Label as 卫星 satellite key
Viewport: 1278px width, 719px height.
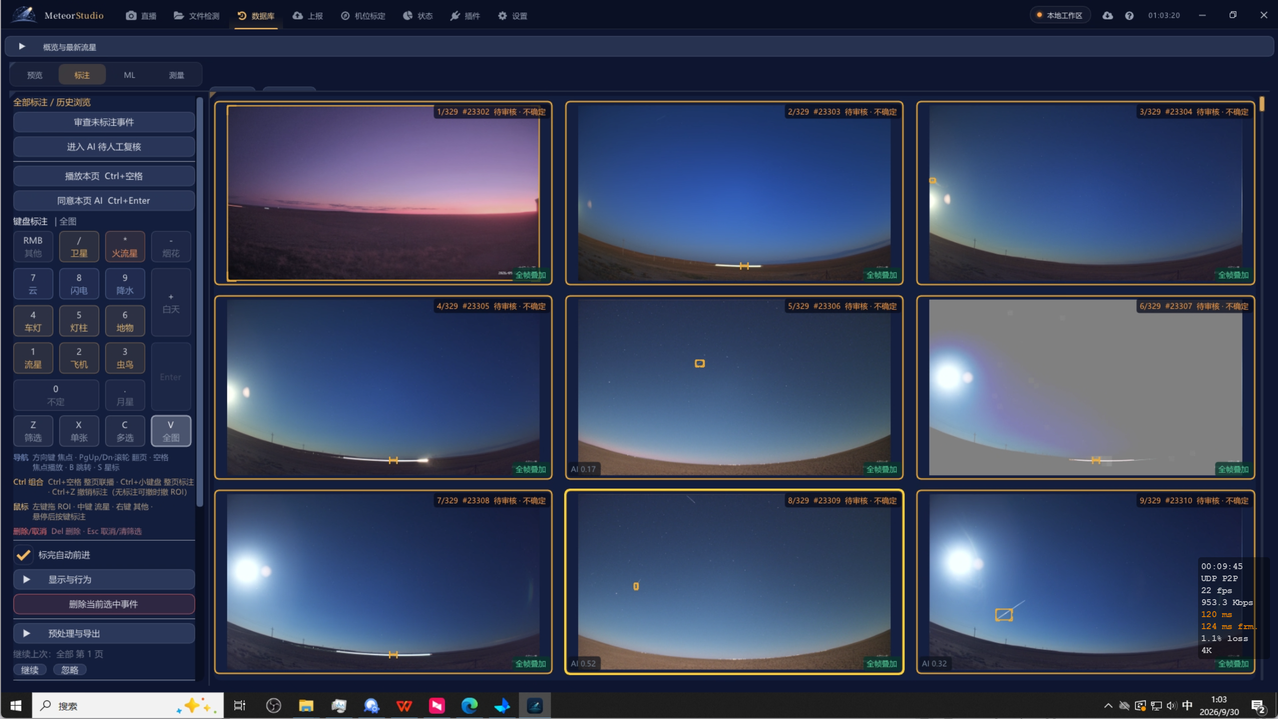pos(79,247)
